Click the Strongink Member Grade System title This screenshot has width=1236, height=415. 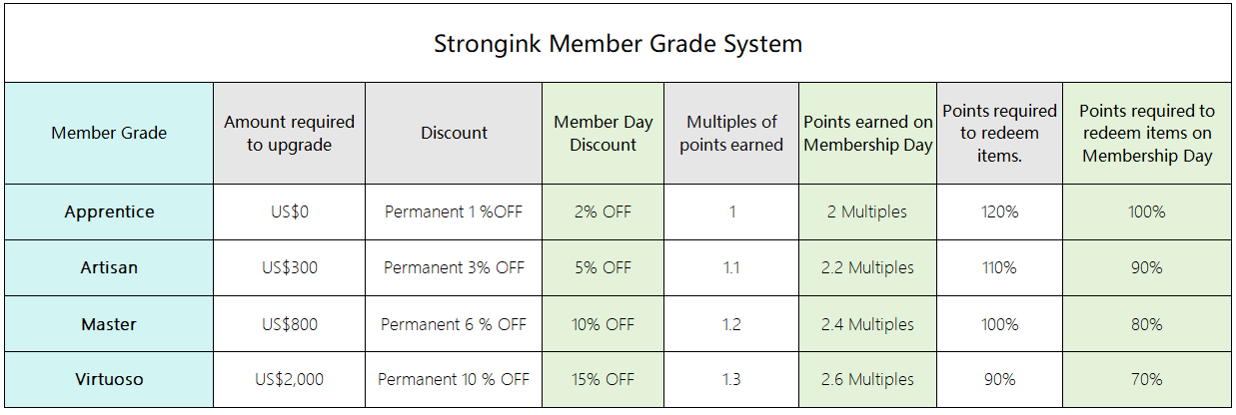pos(618,44)
